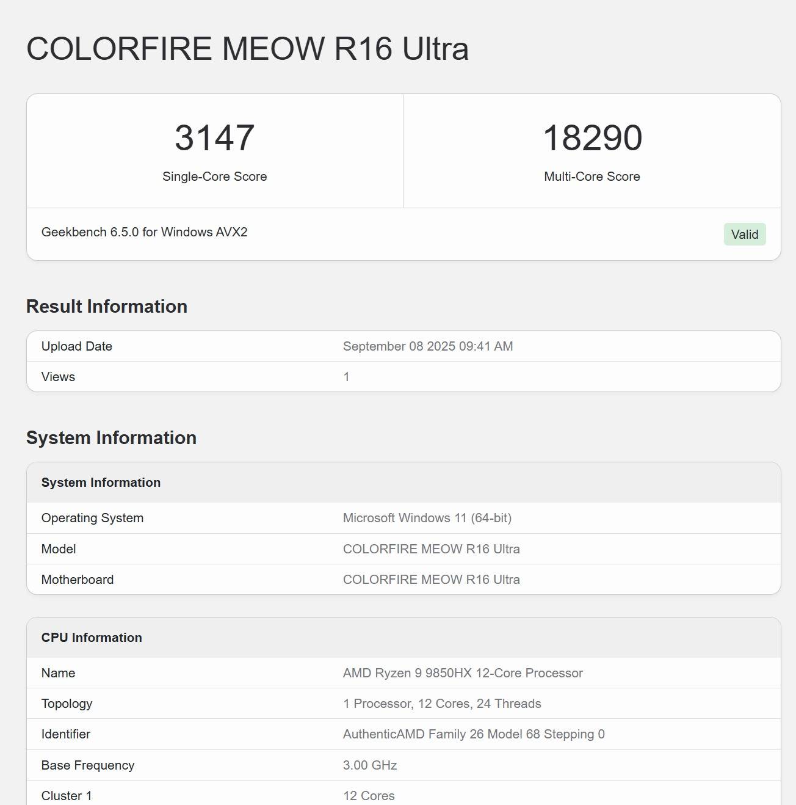796x805 pixels.
Task: Click the AuthenticAMD Family 26 identifier text
Action: pos(473,734)
